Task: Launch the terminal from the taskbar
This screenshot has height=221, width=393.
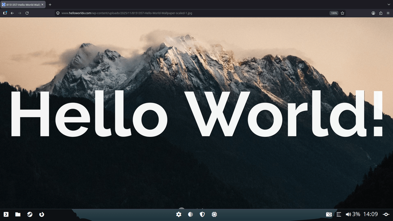Action: coord(6,214)
